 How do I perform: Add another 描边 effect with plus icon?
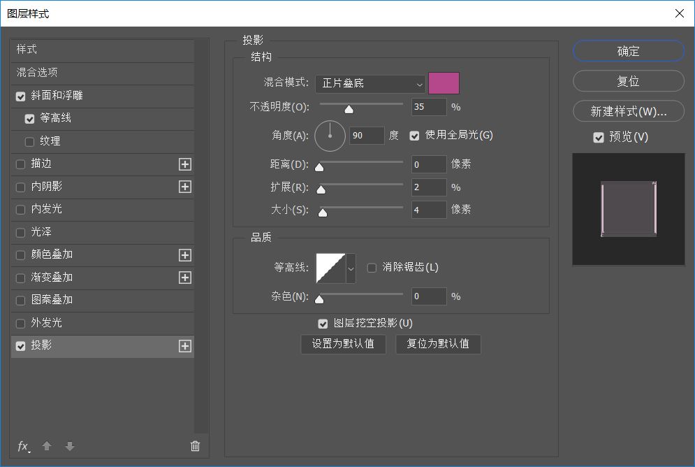[x=184, y=164]
